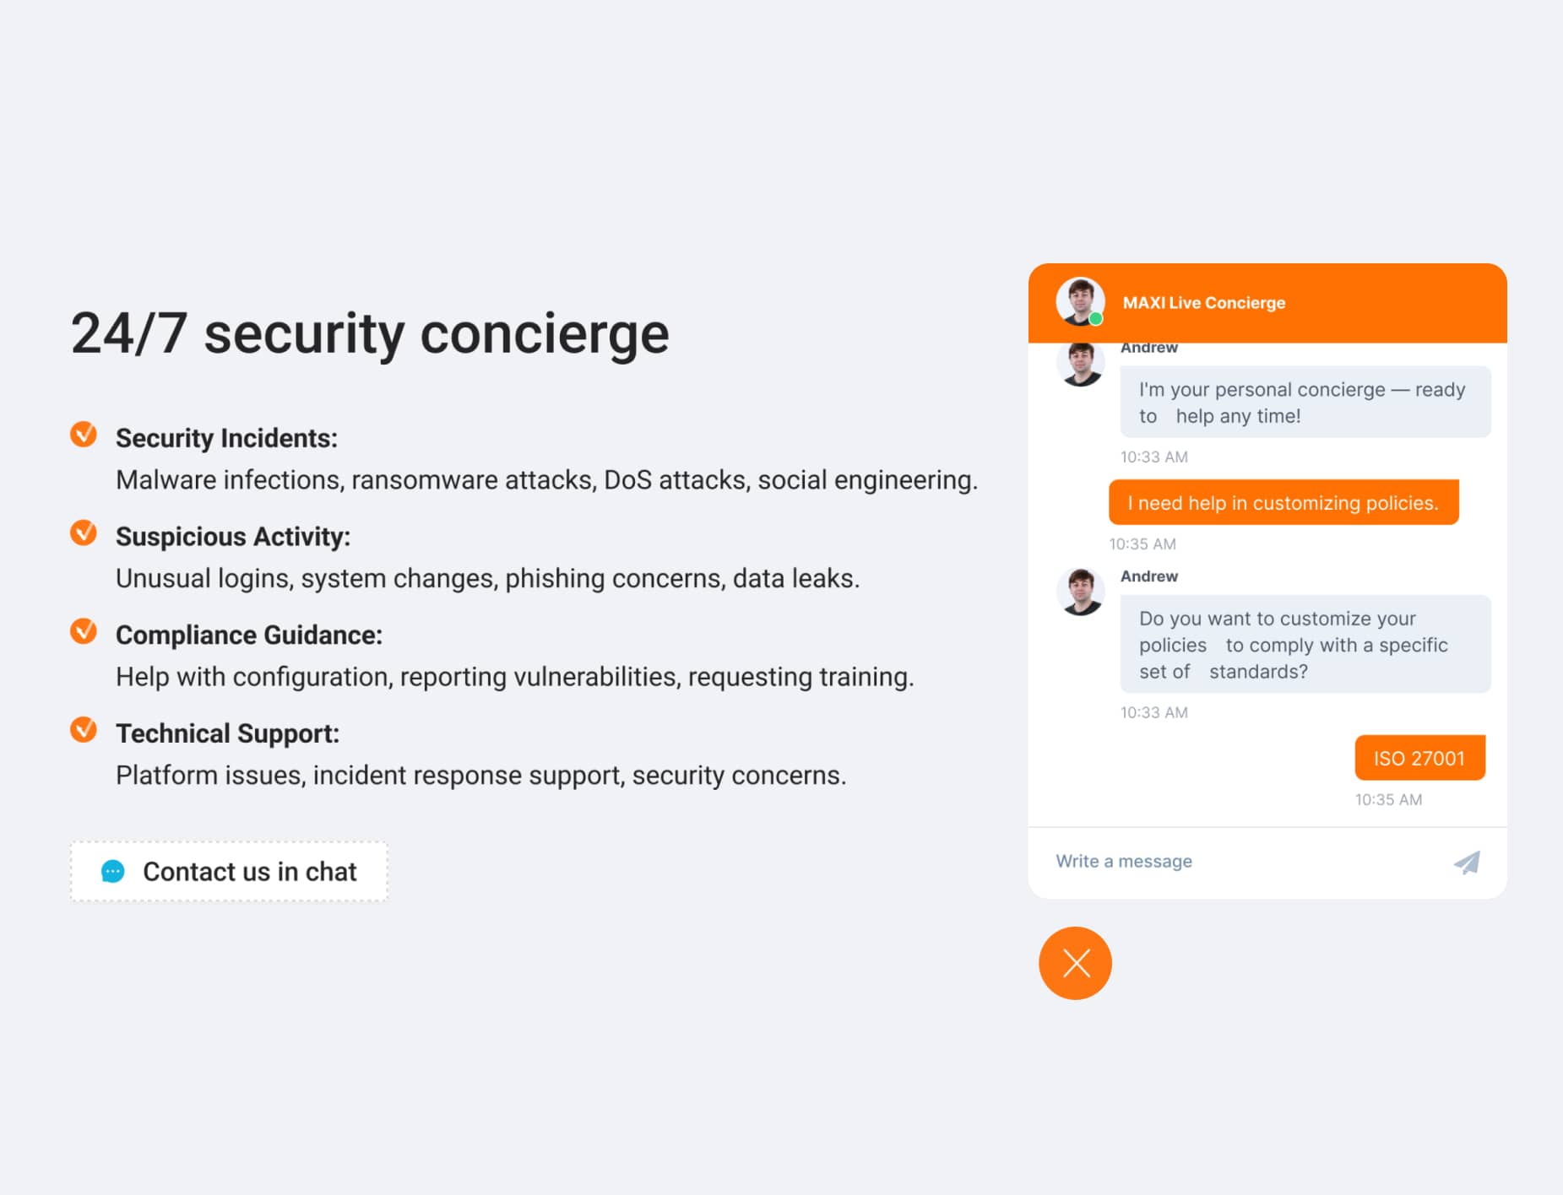
Task: Click the MAXI Live Concierge header avatar
Action: tap(1080, 300)
